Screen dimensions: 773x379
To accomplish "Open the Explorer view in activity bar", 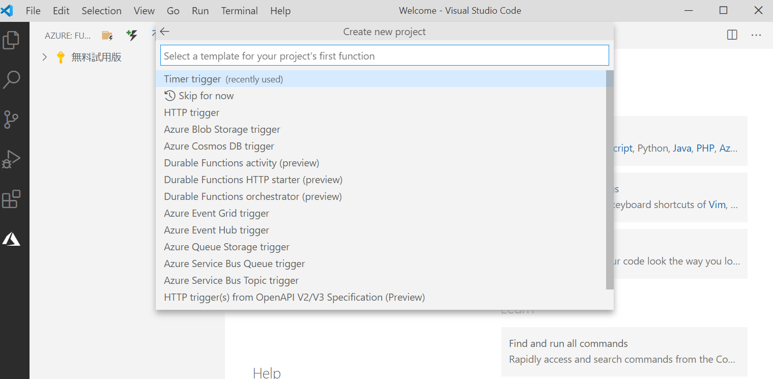I will tap(11, 40).
